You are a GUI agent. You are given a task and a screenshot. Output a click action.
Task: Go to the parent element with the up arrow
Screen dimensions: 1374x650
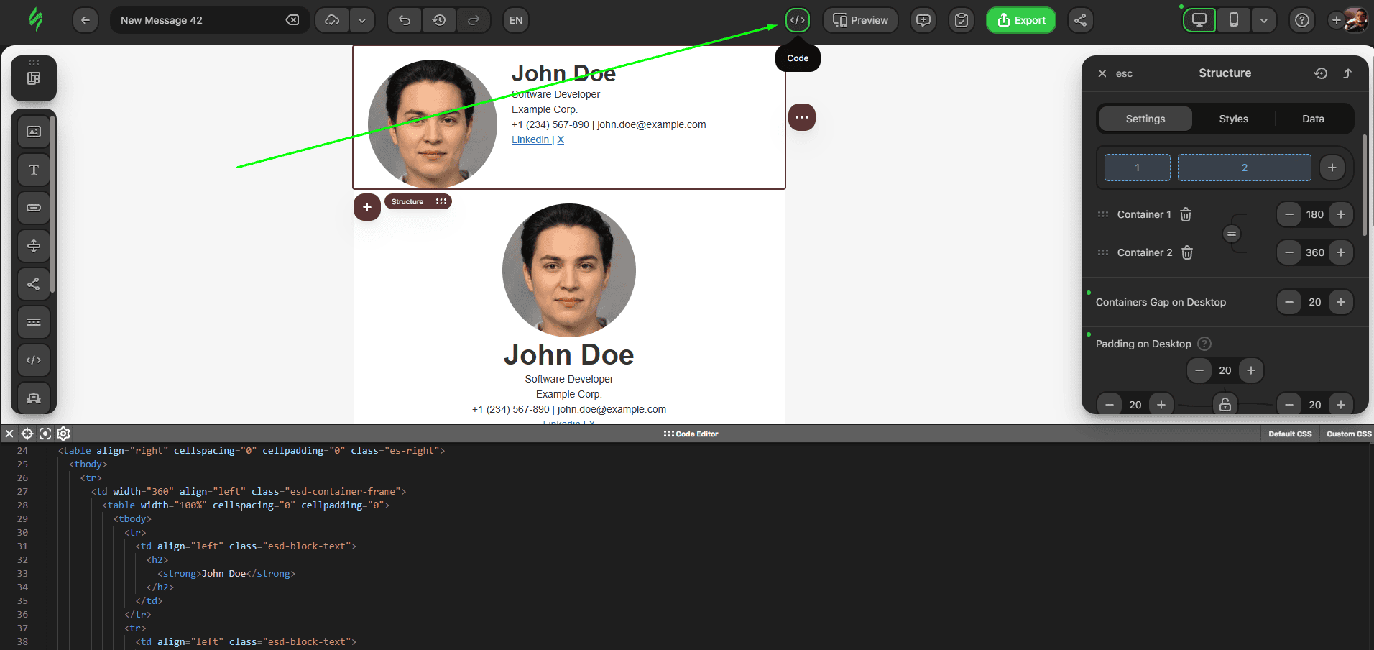pos(1347,73)
